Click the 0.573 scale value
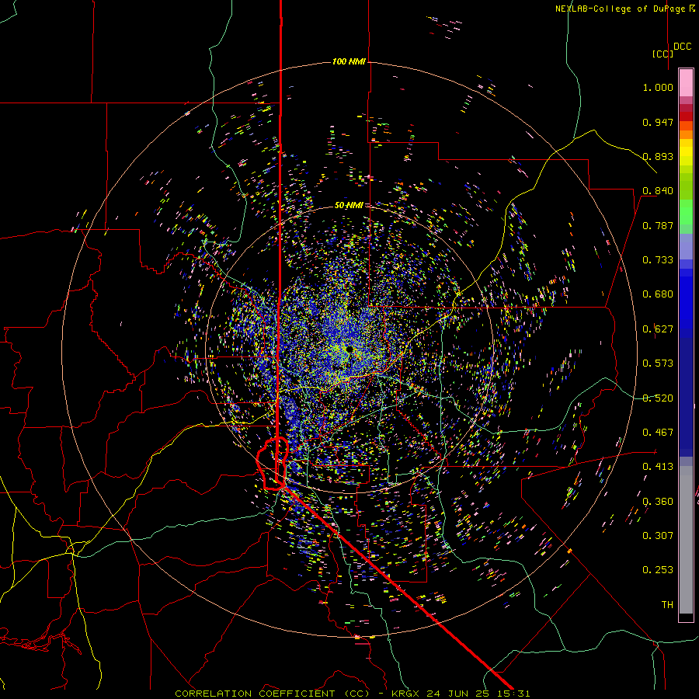 (658, 363)
